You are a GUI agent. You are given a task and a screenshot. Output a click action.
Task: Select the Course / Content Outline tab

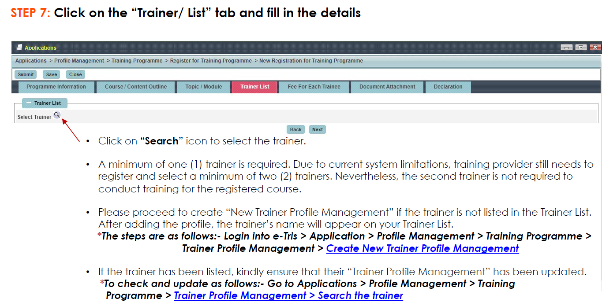click(x=136, y=87)
